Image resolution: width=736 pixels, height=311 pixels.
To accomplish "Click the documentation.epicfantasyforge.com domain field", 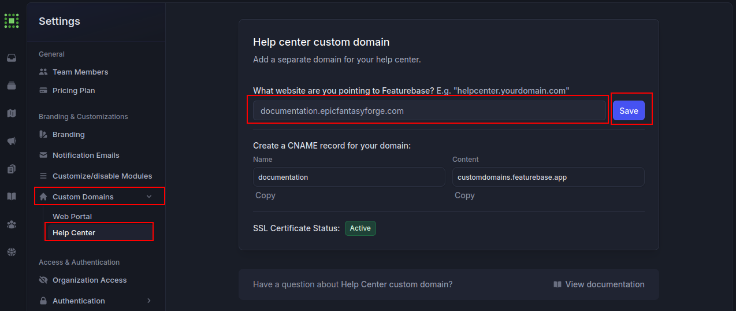I will pyautogui.click(x=429, y=110).
